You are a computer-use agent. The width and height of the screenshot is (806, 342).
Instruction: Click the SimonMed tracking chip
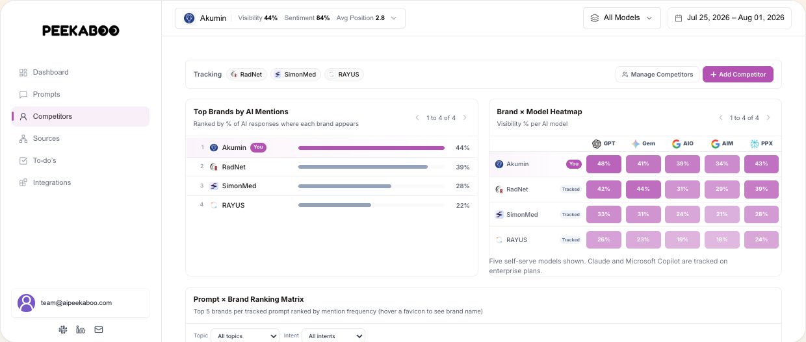point(296,74)
